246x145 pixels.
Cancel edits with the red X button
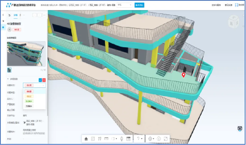click(x=44, y=80)
